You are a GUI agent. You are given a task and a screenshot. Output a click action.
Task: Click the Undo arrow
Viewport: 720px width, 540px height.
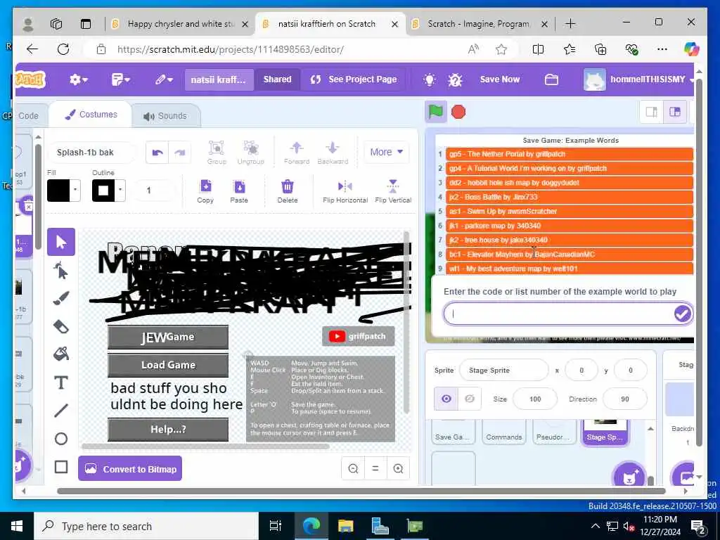coord(157,153)
